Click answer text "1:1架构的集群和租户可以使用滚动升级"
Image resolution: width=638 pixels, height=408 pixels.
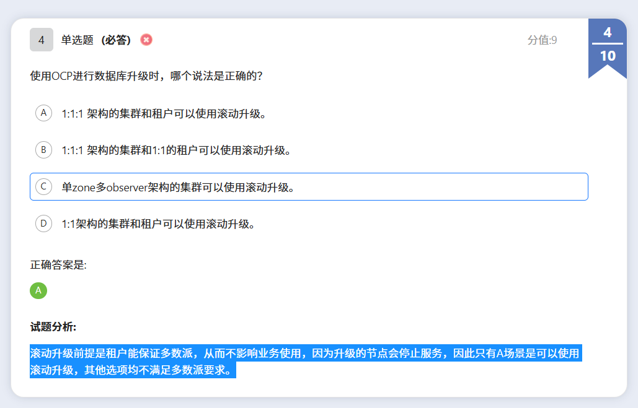pyautogui.click(x=158, y=224)
